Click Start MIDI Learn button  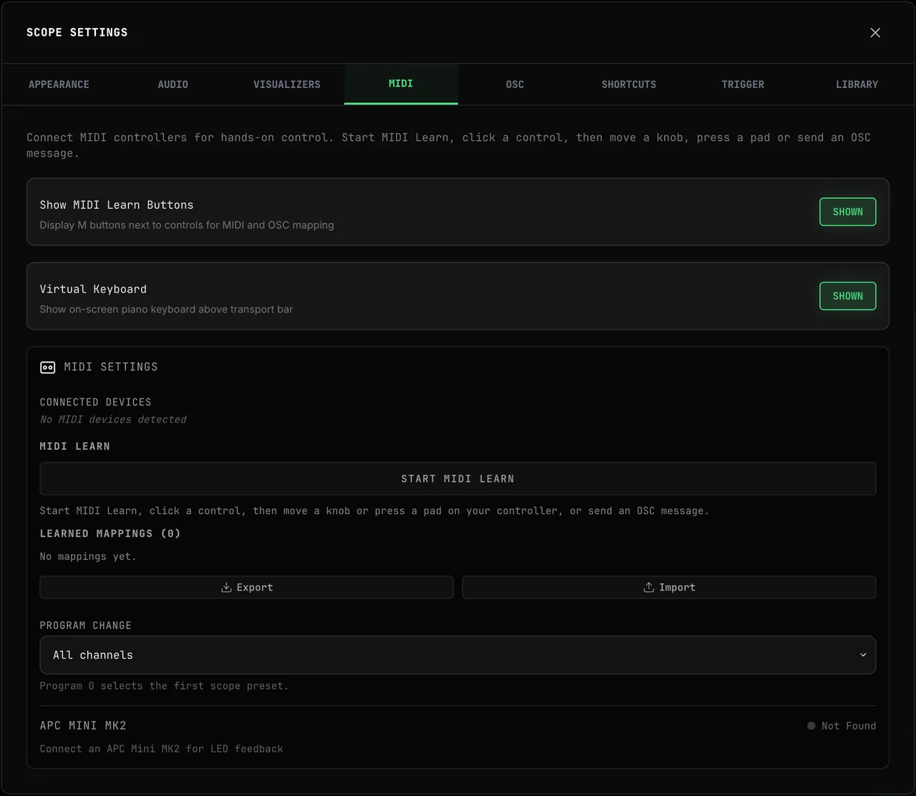(458, 478)
